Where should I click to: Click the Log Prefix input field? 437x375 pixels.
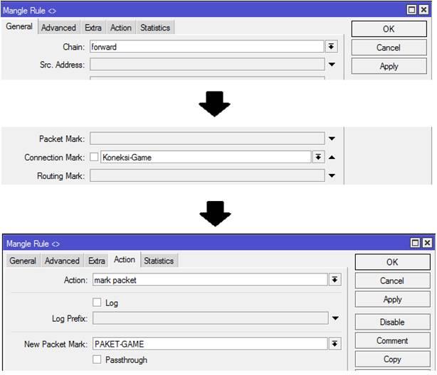(211, 318)
